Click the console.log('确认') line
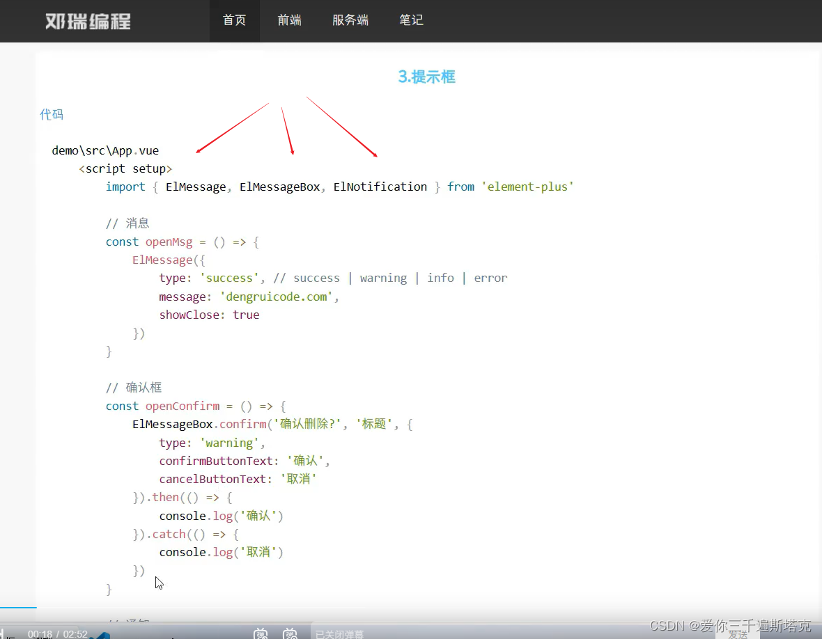The image size is (822, 639). (222, 516)
